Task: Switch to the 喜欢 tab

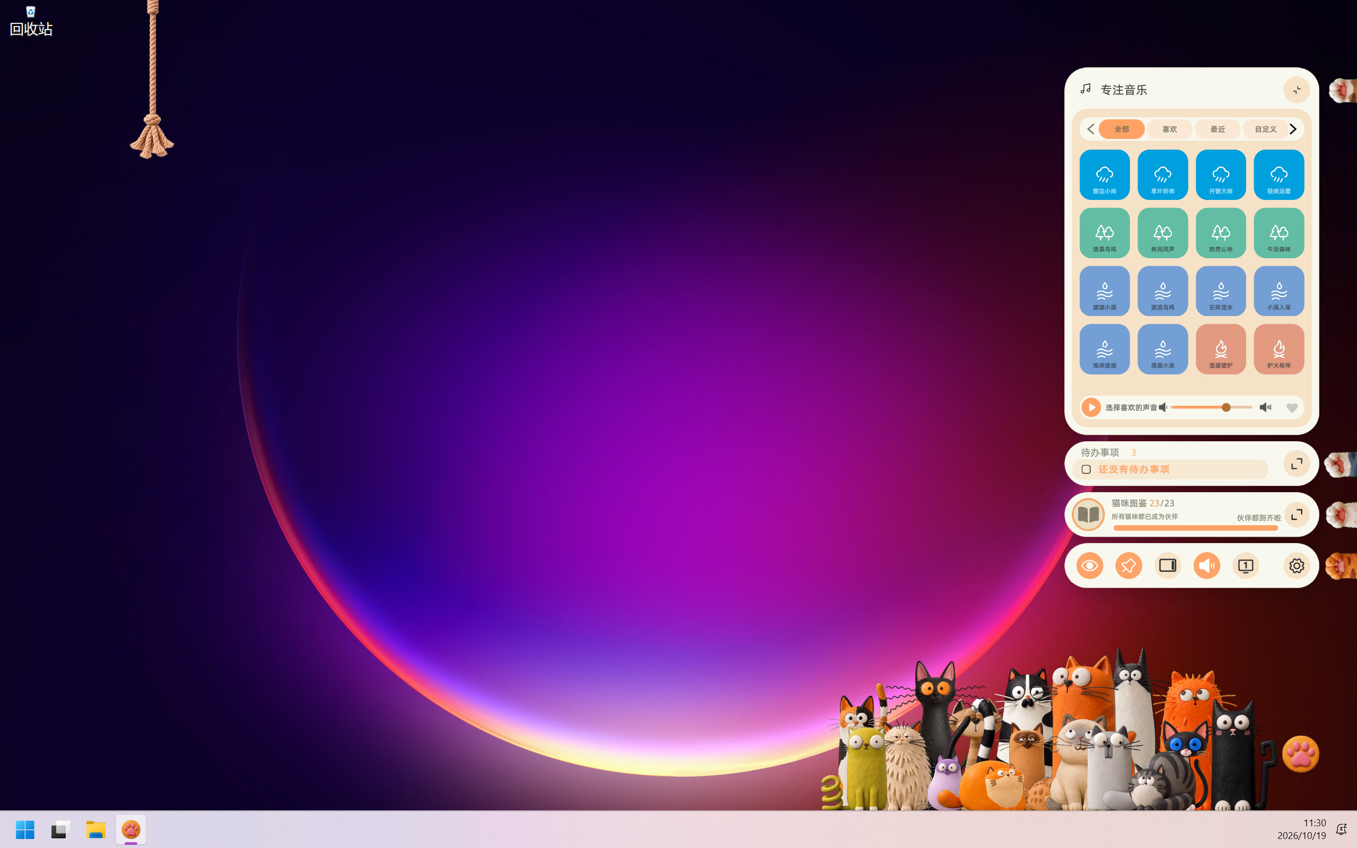Action: [x=1169, y=129]
